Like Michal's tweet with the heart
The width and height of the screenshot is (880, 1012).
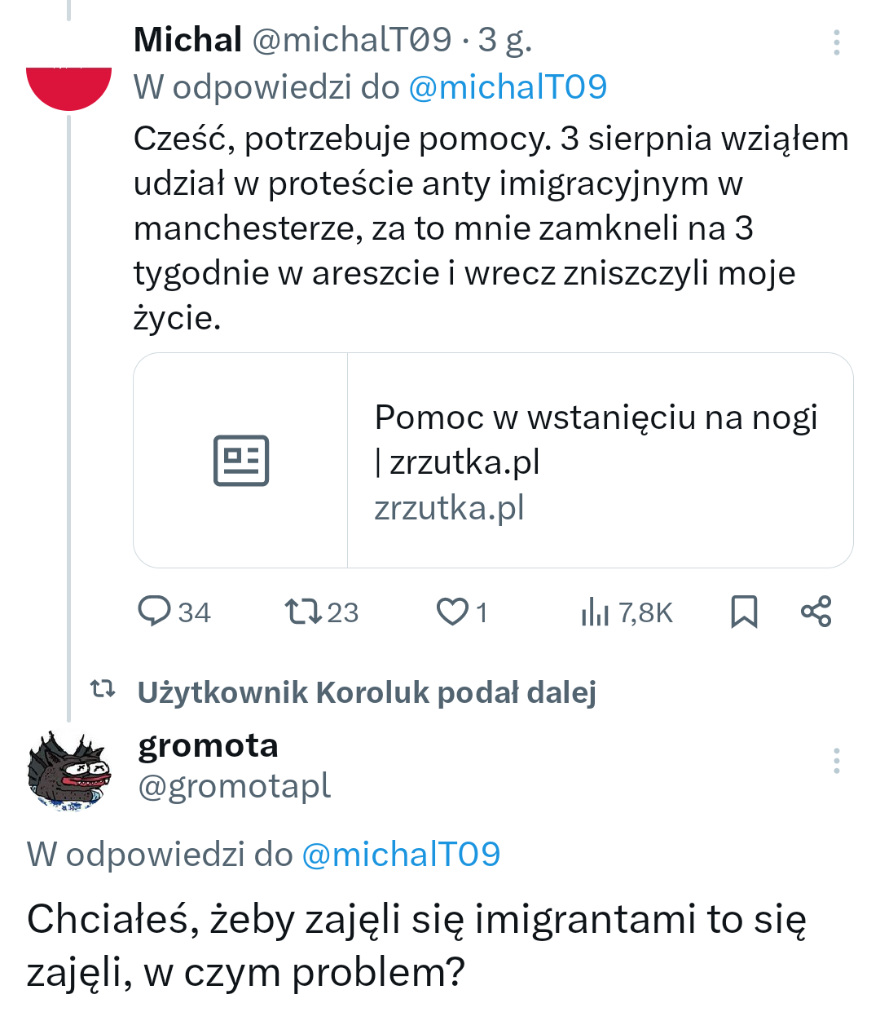[452, 612]
